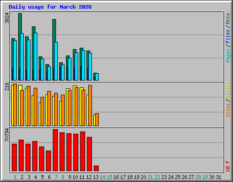Click day 29 on the x-axis
The height and width of the screenshot is (182, 233).
click(x=205, y=177)
